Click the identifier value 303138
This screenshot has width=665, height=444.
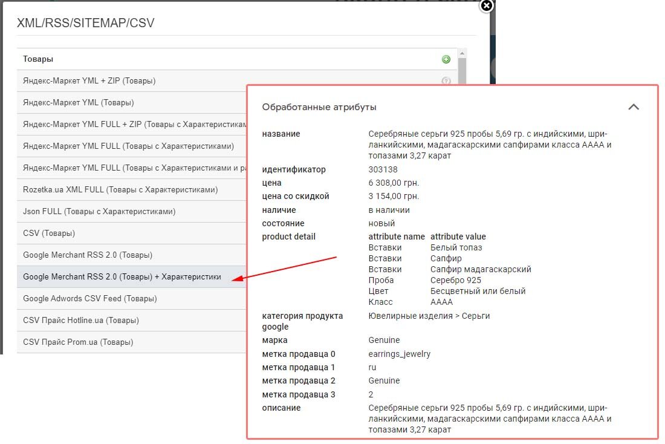click(383, 169)
